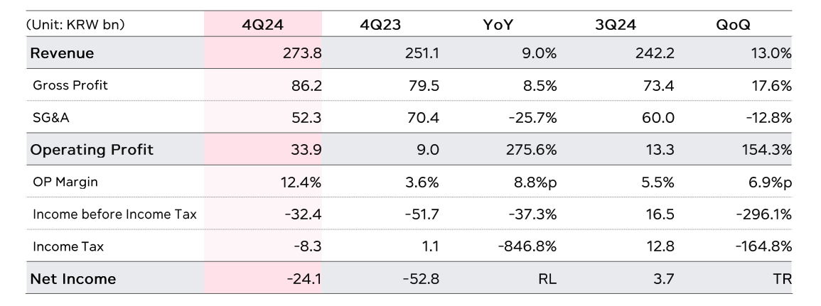Select the Revenue row label
This screenshot has height=306, width=821.
(62, 53)
